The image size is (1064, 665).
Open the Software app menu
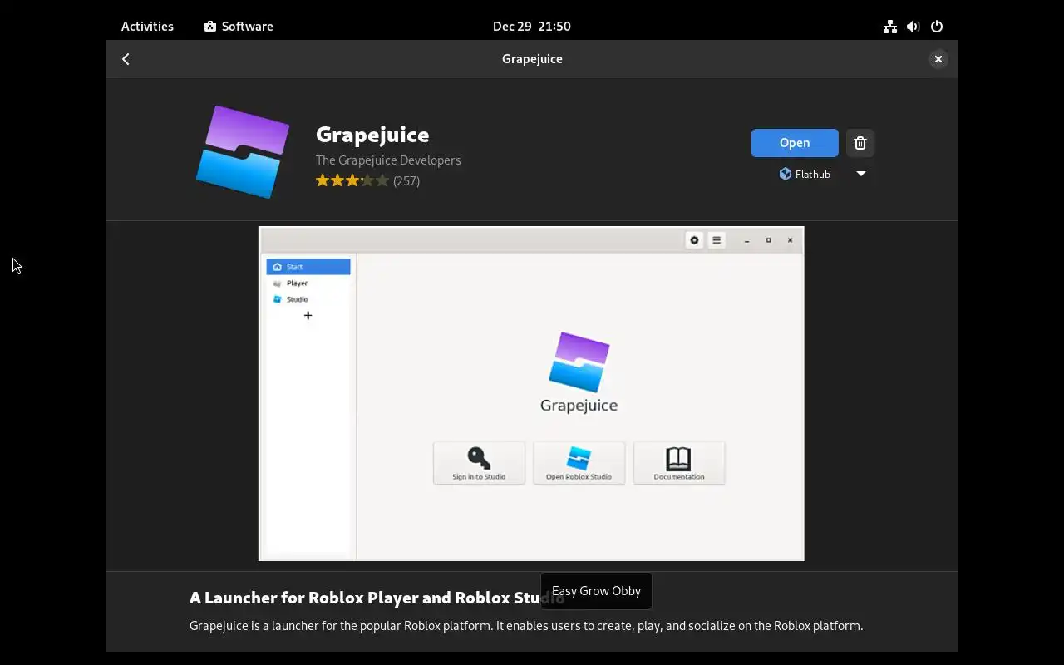click(239, 26)
